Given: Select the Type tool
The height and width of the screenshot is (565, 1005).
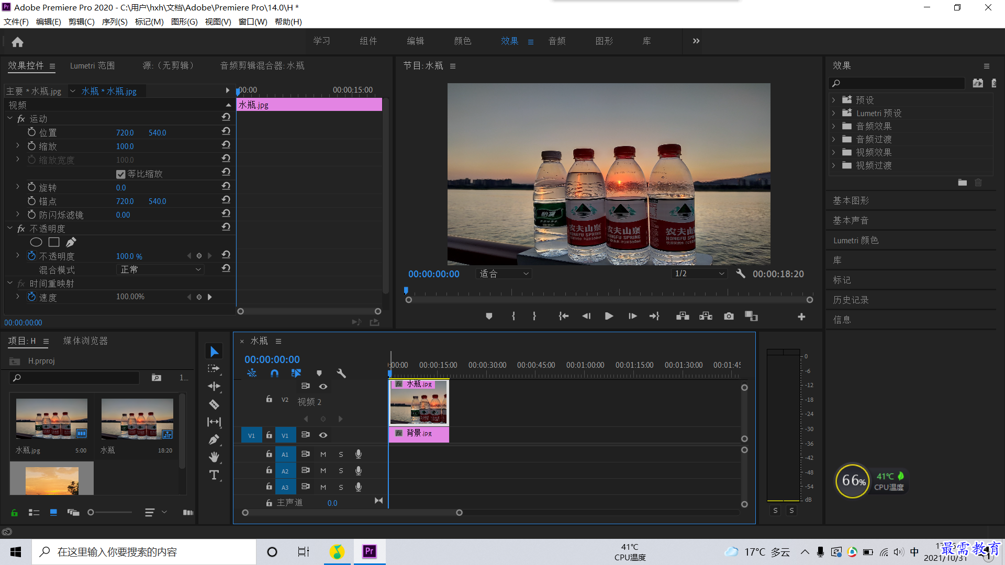Looking at the screenshot, I should pyautogui.click(x=214, y=475).
